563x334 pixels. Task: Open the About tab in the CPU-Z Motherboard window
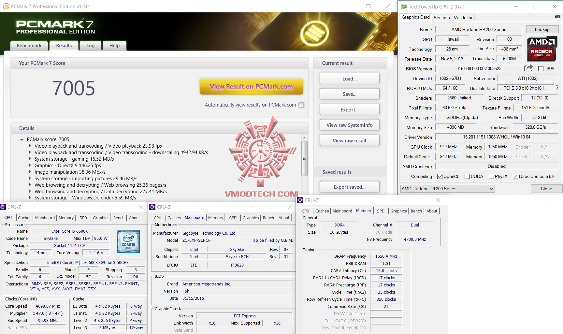(x=284, y=218)
